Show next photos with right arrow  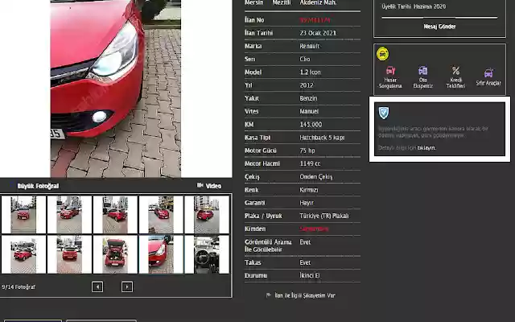127,287
